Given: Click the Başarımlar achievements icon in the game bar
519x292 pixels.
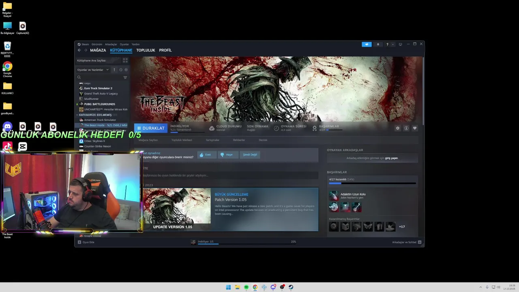Looking at the screenshot, I should point(314,128).
